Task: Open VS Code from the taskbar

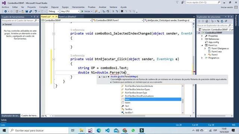Action: [107, 130]
